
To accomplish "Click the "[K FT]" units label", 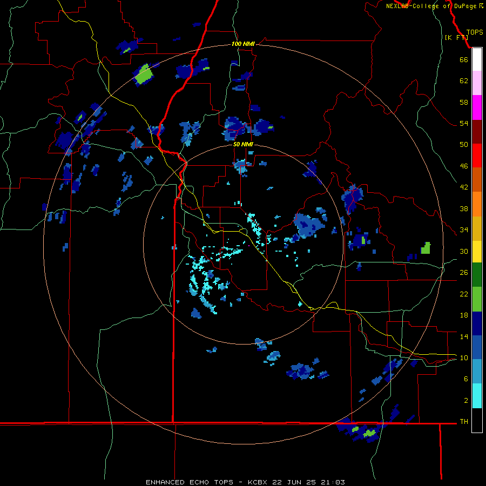I will (456, 37).
